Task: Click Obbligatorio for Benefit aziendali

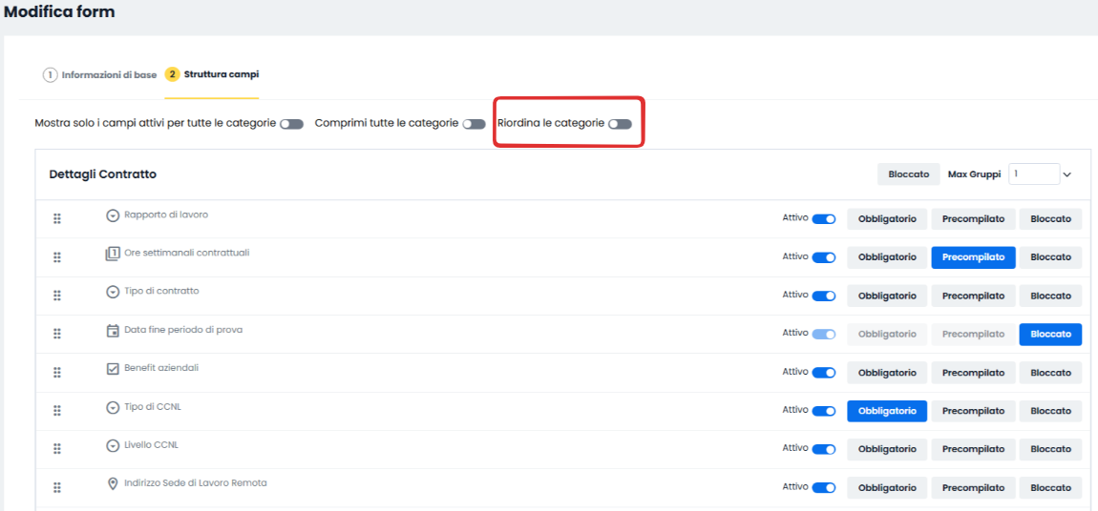Action: 887,373
